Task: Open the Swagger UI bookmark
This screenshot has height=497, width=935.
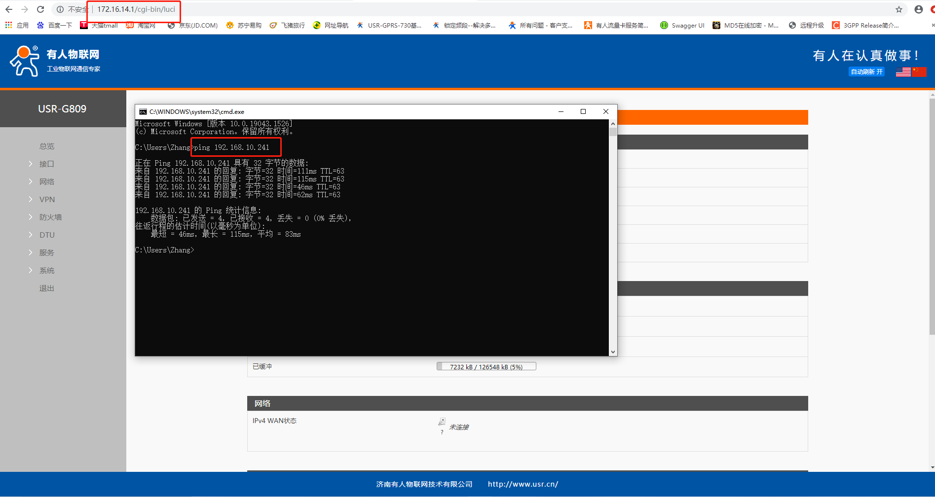Action: point(682,25)
